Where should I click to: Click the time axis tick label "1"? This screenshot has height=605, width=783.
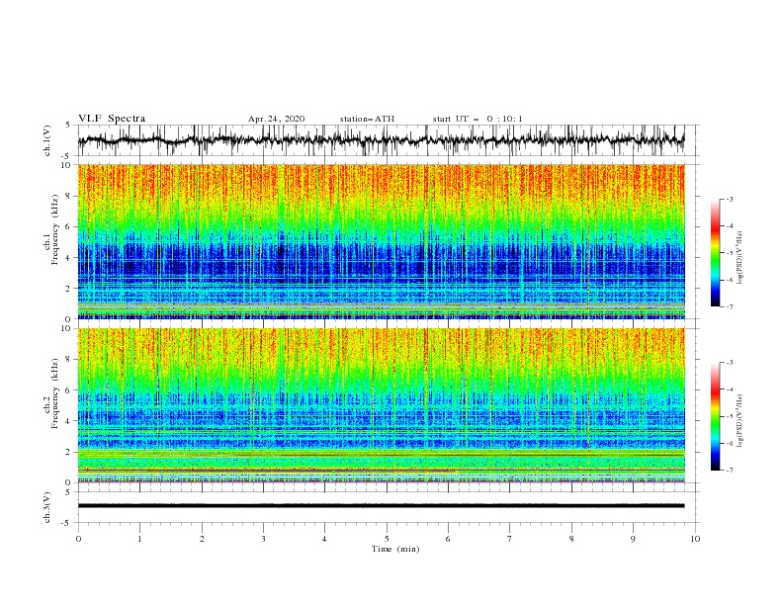click(140, 539)
